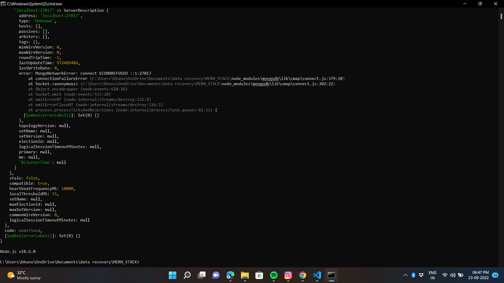
Task: Click the Bluetooth tray icon
Action: tap(413, 275)
